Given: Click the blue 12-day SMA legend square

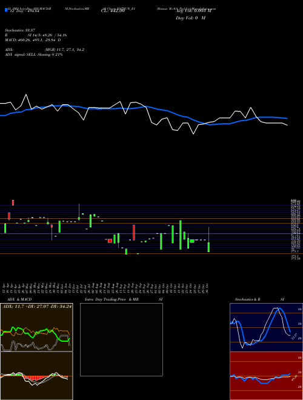Looking at the screenshot, I should pyautogui.click(x=6, y=10).
